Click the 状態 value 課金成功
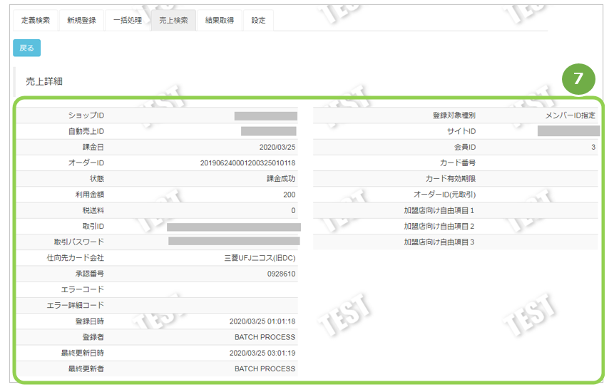This screenshot has height=387, width=614. pyautogui.click(x=281, y=179)
